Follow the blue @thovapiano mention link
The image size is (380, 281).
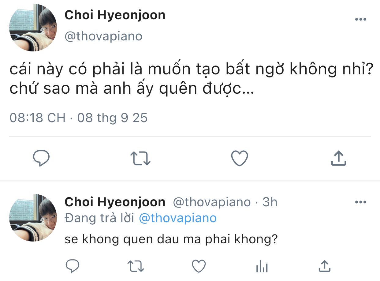click(177, 218)
